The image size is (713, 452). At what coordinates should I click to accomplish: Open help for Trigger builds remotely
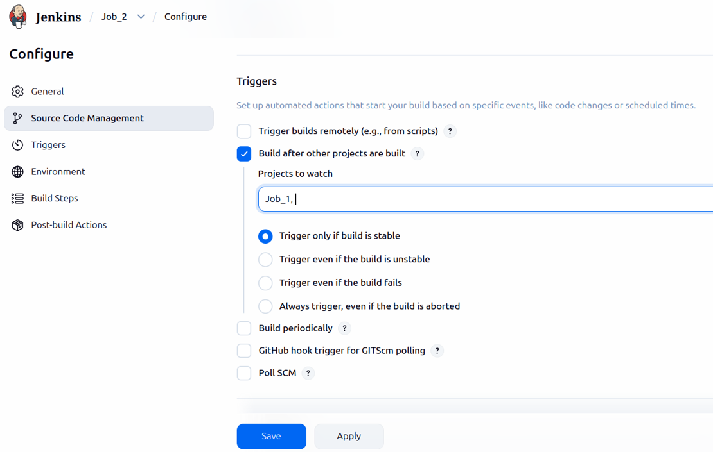tap(450, 131)
